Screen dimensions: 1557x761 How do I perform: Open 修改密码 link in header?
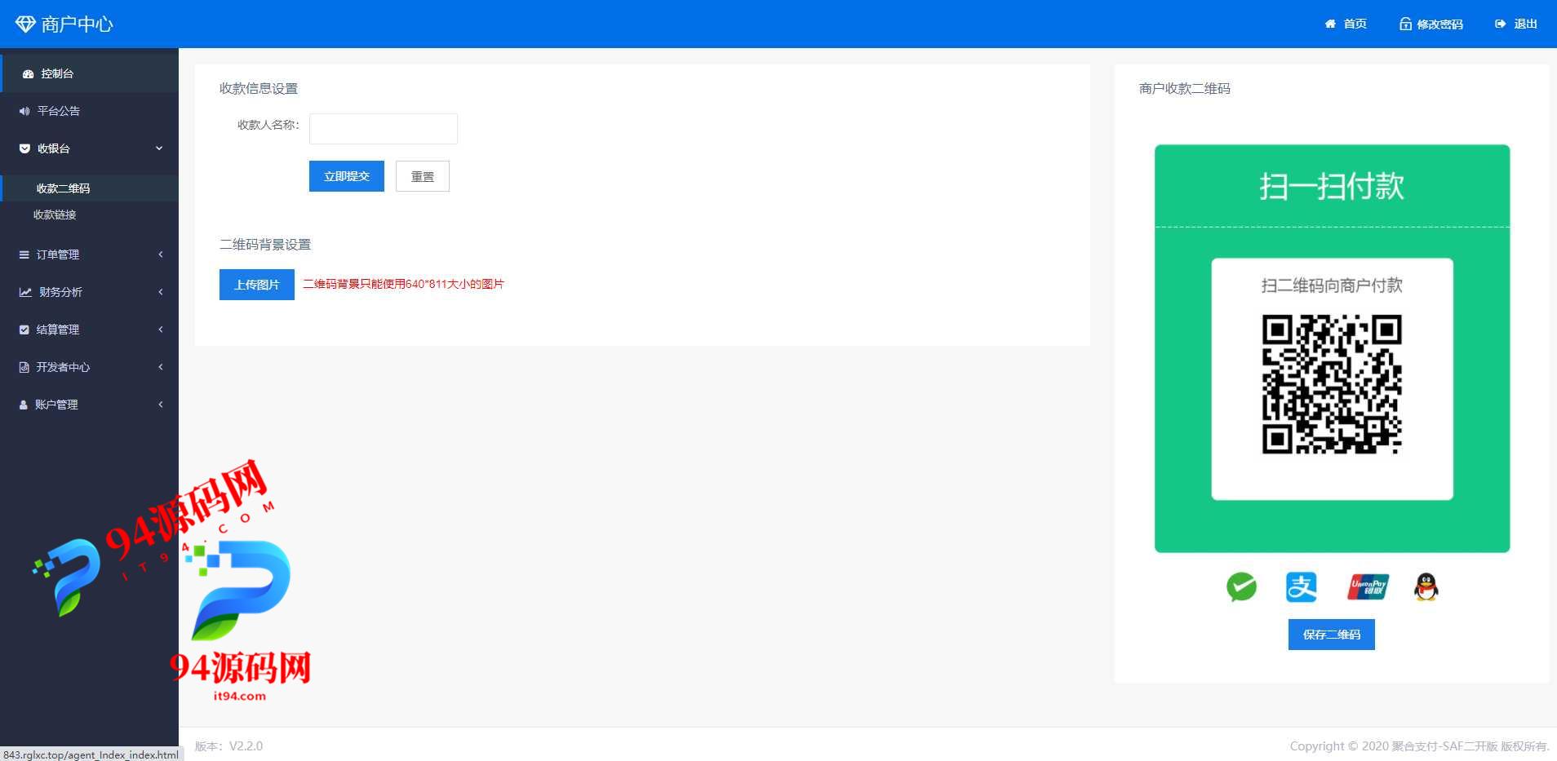[x=1439, y=24]
